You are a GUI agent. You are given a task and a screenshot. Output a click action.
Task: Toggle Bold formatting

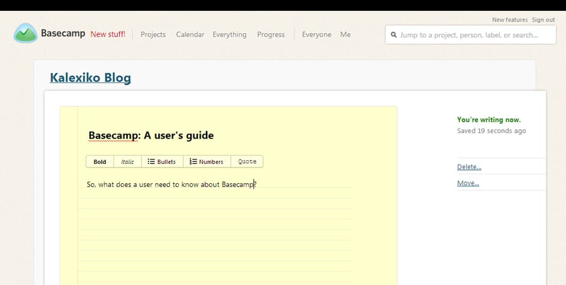(x=100, y=161)
